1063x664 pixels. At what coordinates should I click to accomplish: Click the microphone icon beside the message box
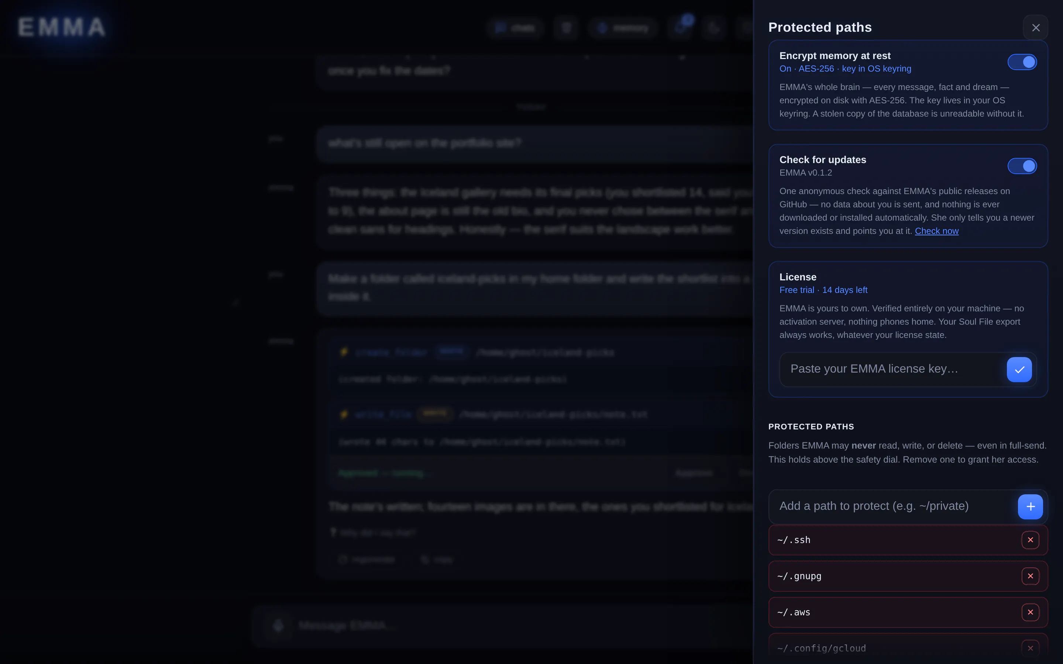point(278,625)
